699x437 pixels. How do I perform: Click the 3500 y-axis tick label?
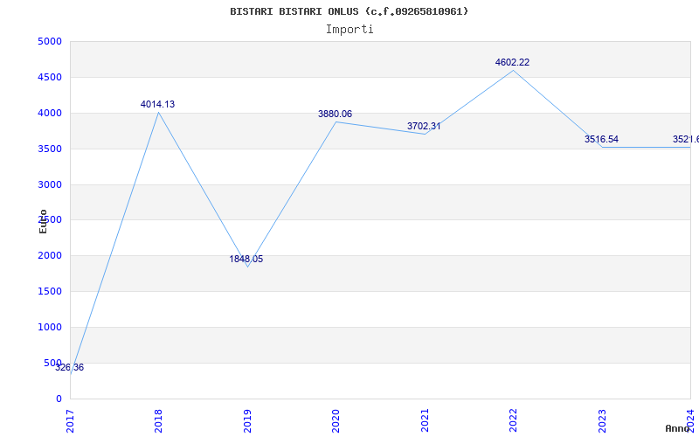coord(50,149)
